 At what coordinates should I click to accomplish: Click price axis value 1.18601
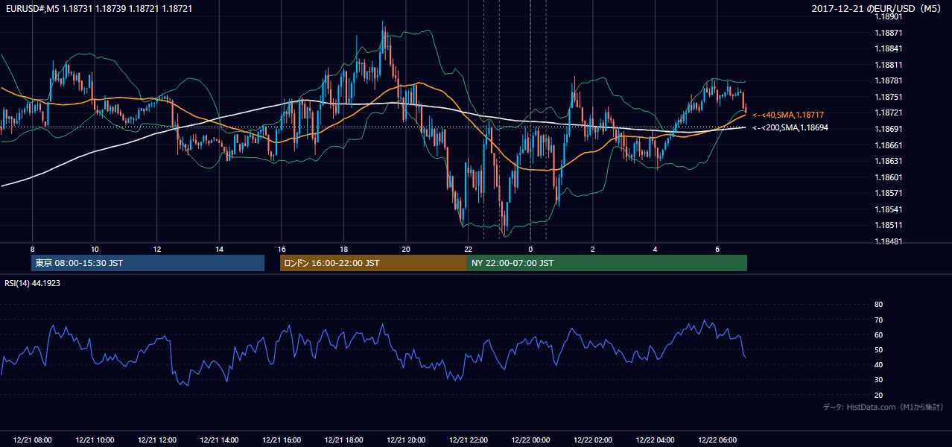[889, 177]
